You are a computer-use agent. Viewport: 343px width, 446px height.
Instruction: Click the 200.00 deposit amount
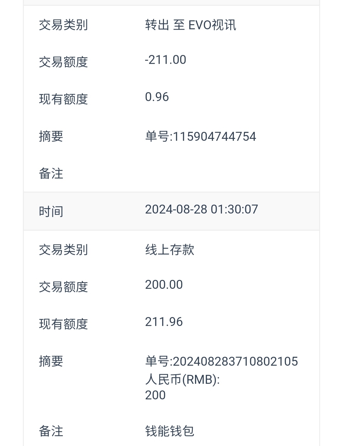point(164,285)
